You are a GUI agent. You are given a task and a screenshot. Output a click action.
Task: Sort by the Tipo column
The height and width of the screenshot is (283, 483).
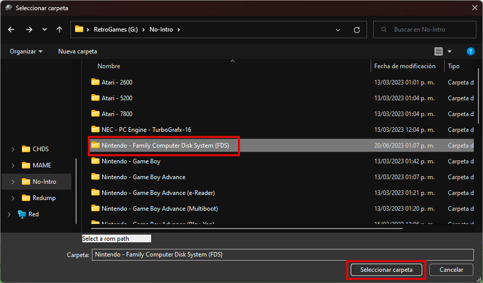[x=454, y=66]
